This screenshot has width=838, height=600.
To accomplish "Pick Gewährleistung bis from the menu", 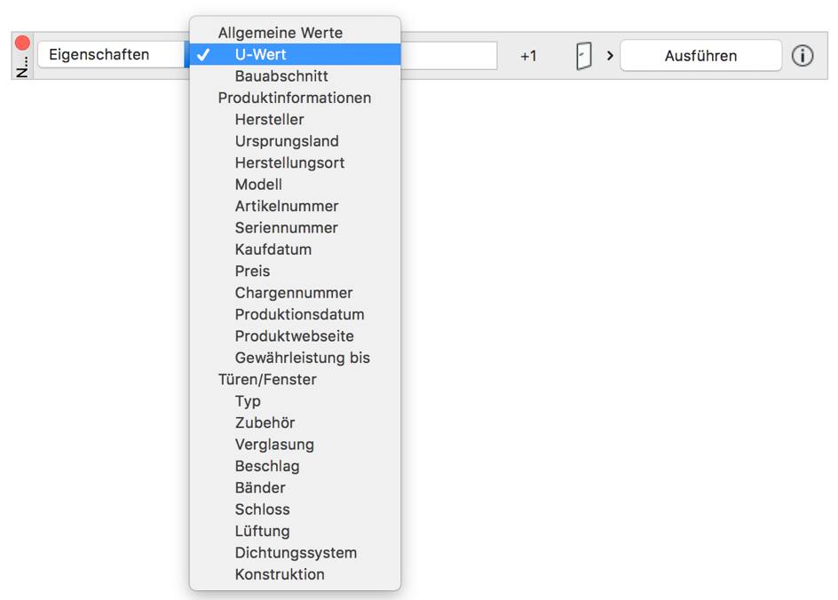I will tap(295, 358).
